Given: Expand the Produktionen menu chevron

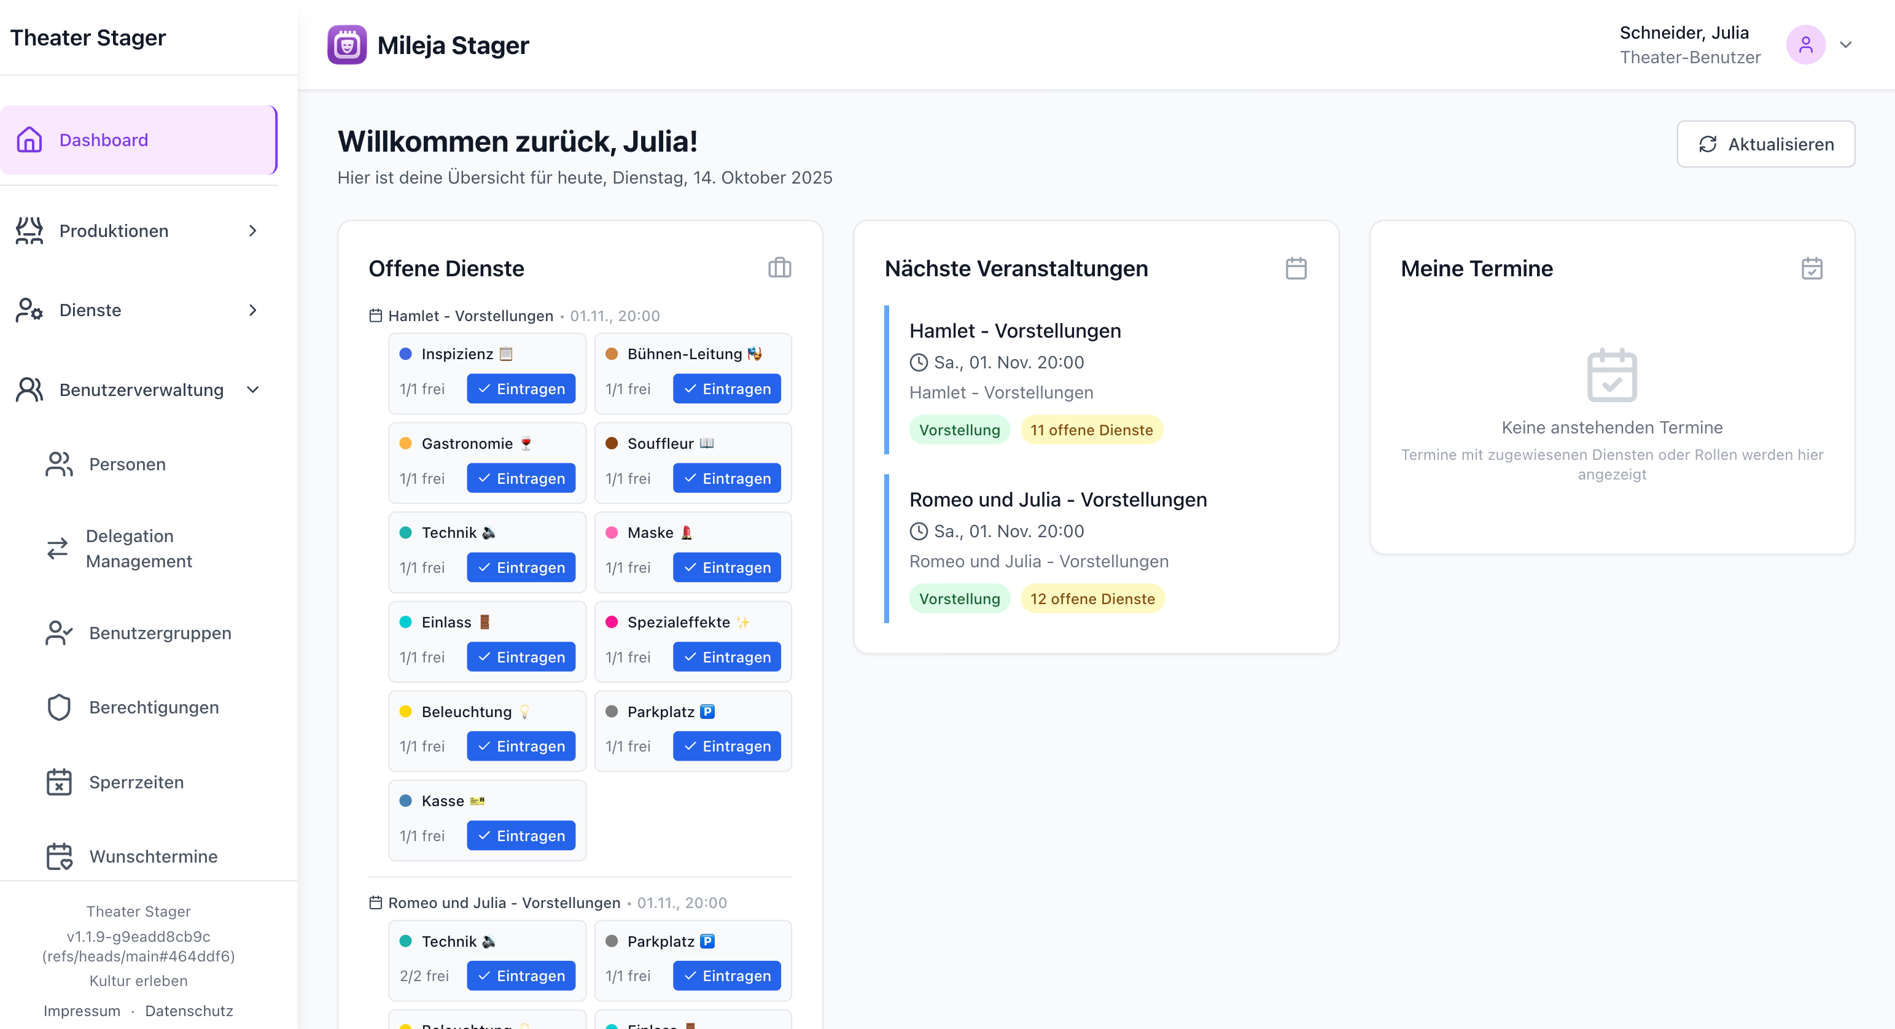Looking at the screenshot, I should click(252, 231).
